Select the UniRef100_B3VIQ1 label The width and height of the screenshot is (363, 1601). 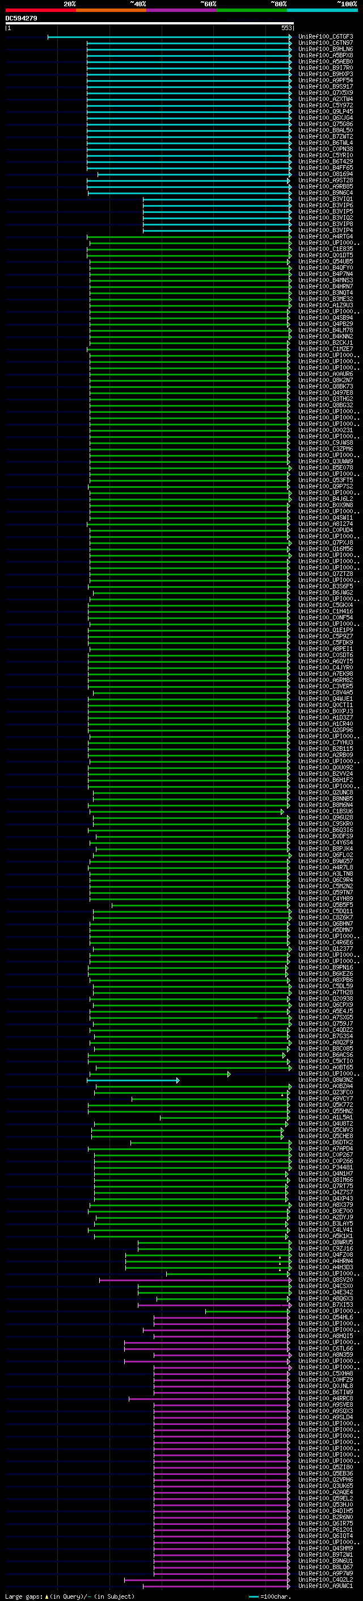(x=325, y=199)
